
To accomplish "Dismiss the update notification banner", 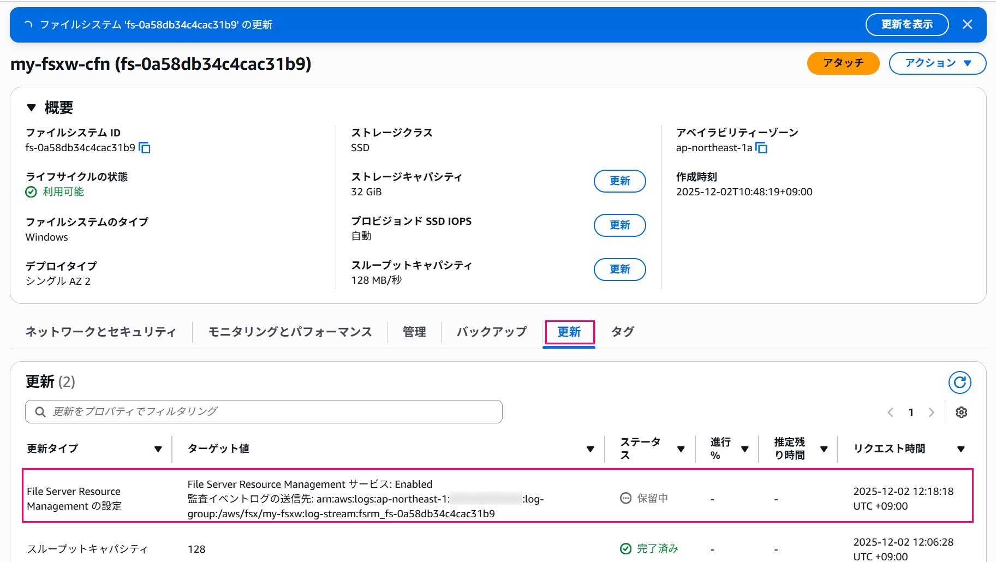I will click(x=968, y=24).
